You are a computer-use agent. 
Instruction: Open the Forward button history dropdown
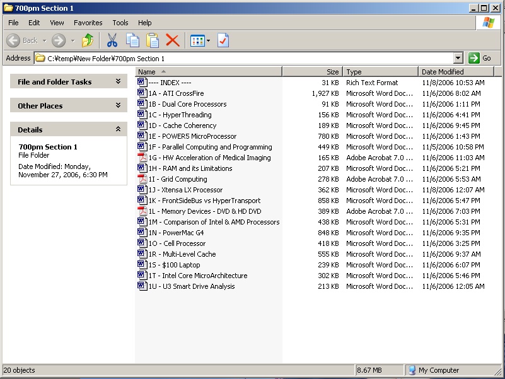point(73,40)
